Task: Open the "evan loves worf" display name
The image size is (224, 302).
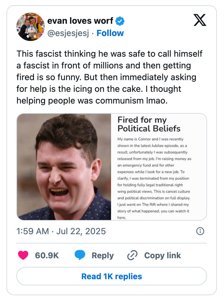Action: click(x=81, y=21)
